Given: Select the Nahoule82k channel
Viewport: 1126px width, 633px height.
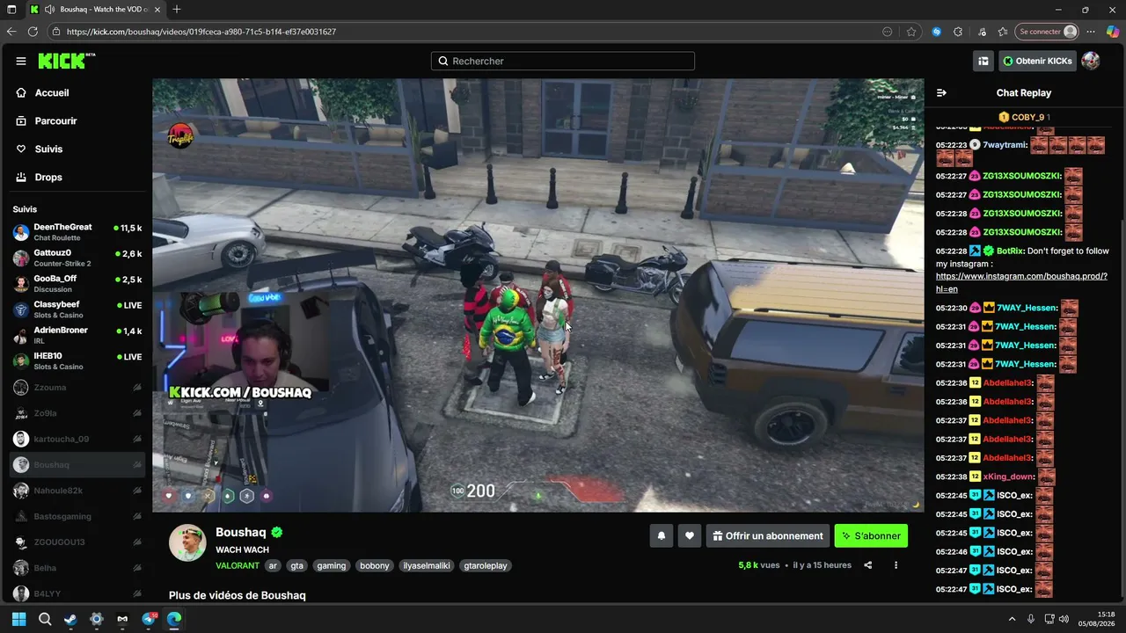Looking at the screenshot, I should tap(77, 491).
